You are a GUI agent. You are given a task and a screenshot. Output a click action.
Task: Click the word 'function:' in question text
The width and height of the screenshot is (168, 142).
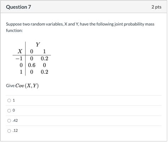tap(14, 31)
